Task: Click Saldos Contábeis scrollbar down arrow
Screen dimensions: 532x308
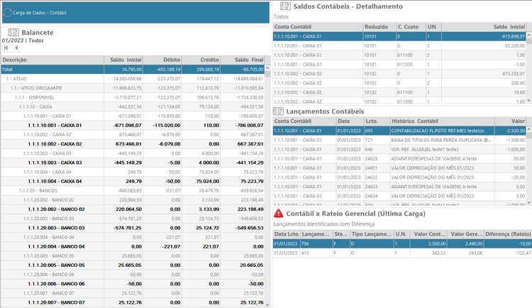Action: point(529,101)
